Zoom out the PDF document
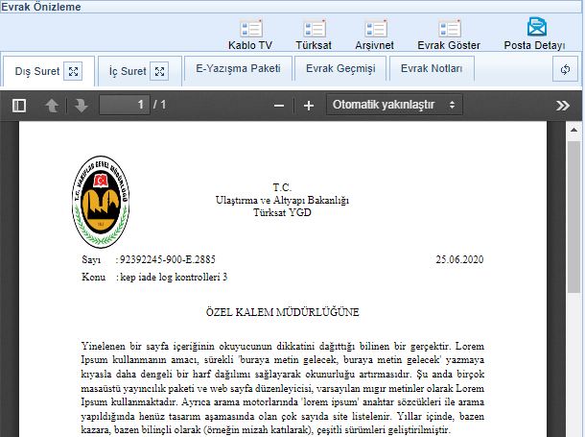The image size is (585, 437). (x=279, y=105)
